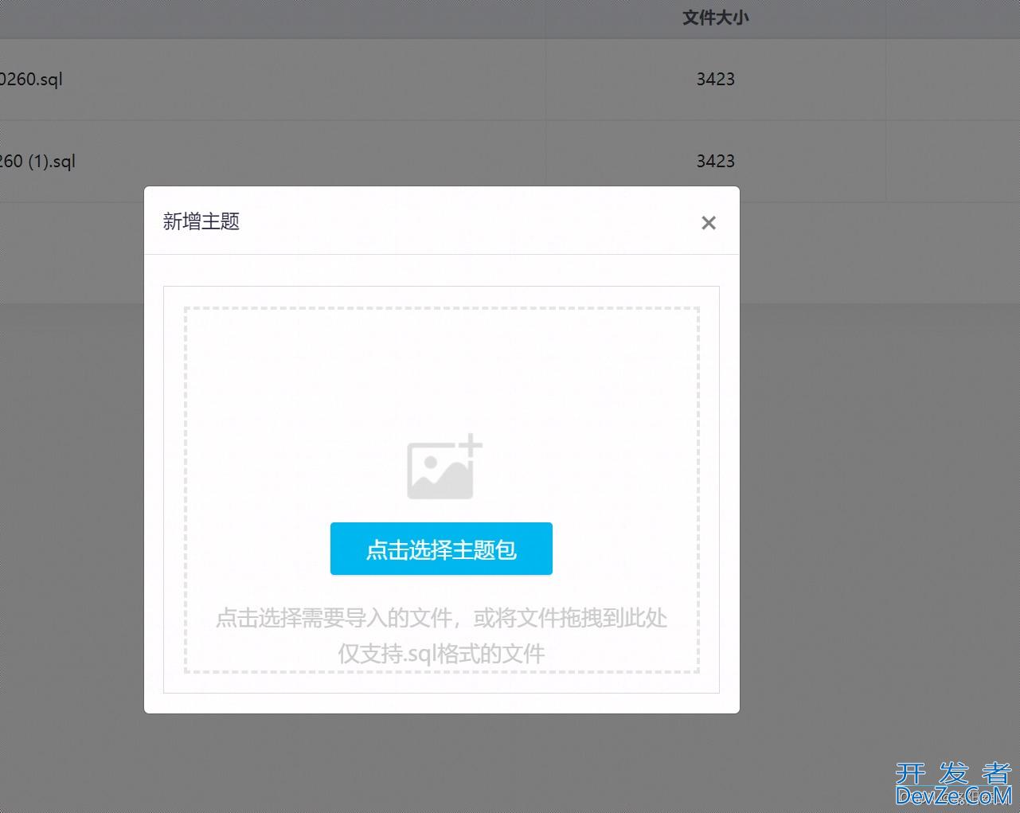Click the hint text 仅支持.sql格式的文件
Viewport: 1020px width, 813px height.
pos(441,654)
